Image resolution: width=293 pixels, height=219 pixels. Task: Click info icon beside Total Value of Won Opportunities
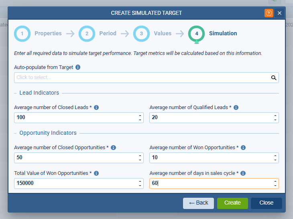tap(96, 173)
